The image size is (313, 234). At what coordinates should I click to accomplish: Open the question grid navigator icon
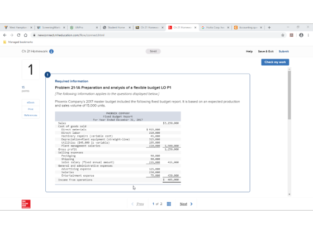pyautogui.click(x=169, y=204)
